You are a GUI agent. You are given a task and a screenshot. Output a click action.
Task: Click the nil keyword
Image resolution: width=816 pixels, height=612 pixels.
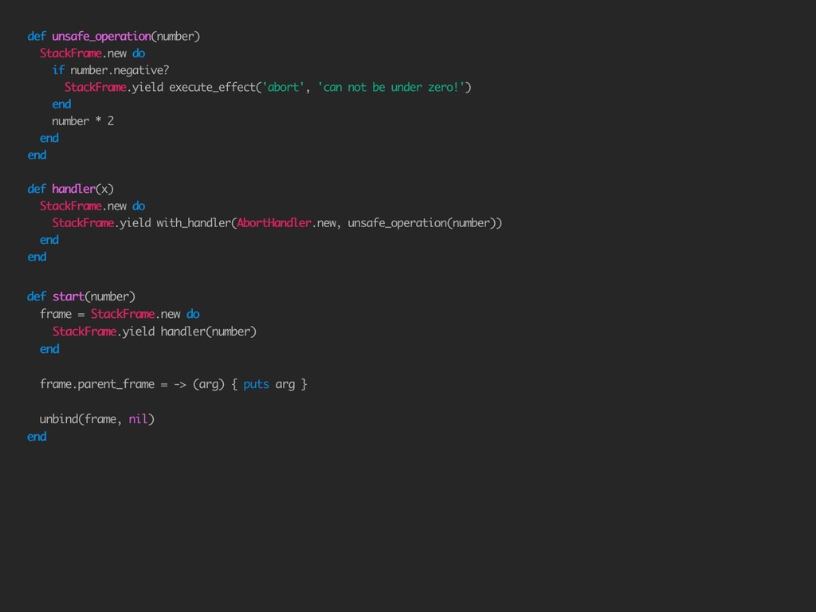coord(138,419)
